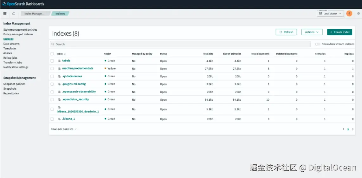The height and width of the screenshot is (178, 362).
Task: Open the Actions dropdown
Action: [312, 32]
